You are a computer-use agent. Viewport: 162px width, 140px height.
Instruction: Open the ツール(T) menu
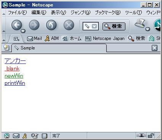point(133,13)
